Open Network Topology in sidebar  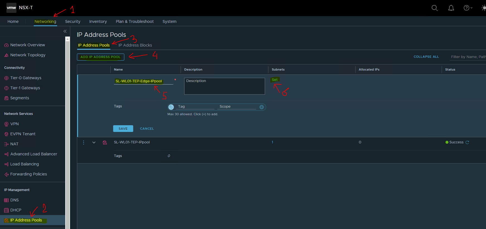coord(28,55)
